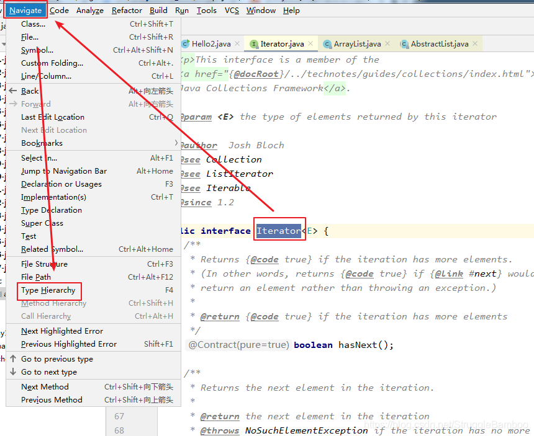Click up arrow icon for previous type
The height and width of the screenshot is (436, 534).
tap(13, 359)
